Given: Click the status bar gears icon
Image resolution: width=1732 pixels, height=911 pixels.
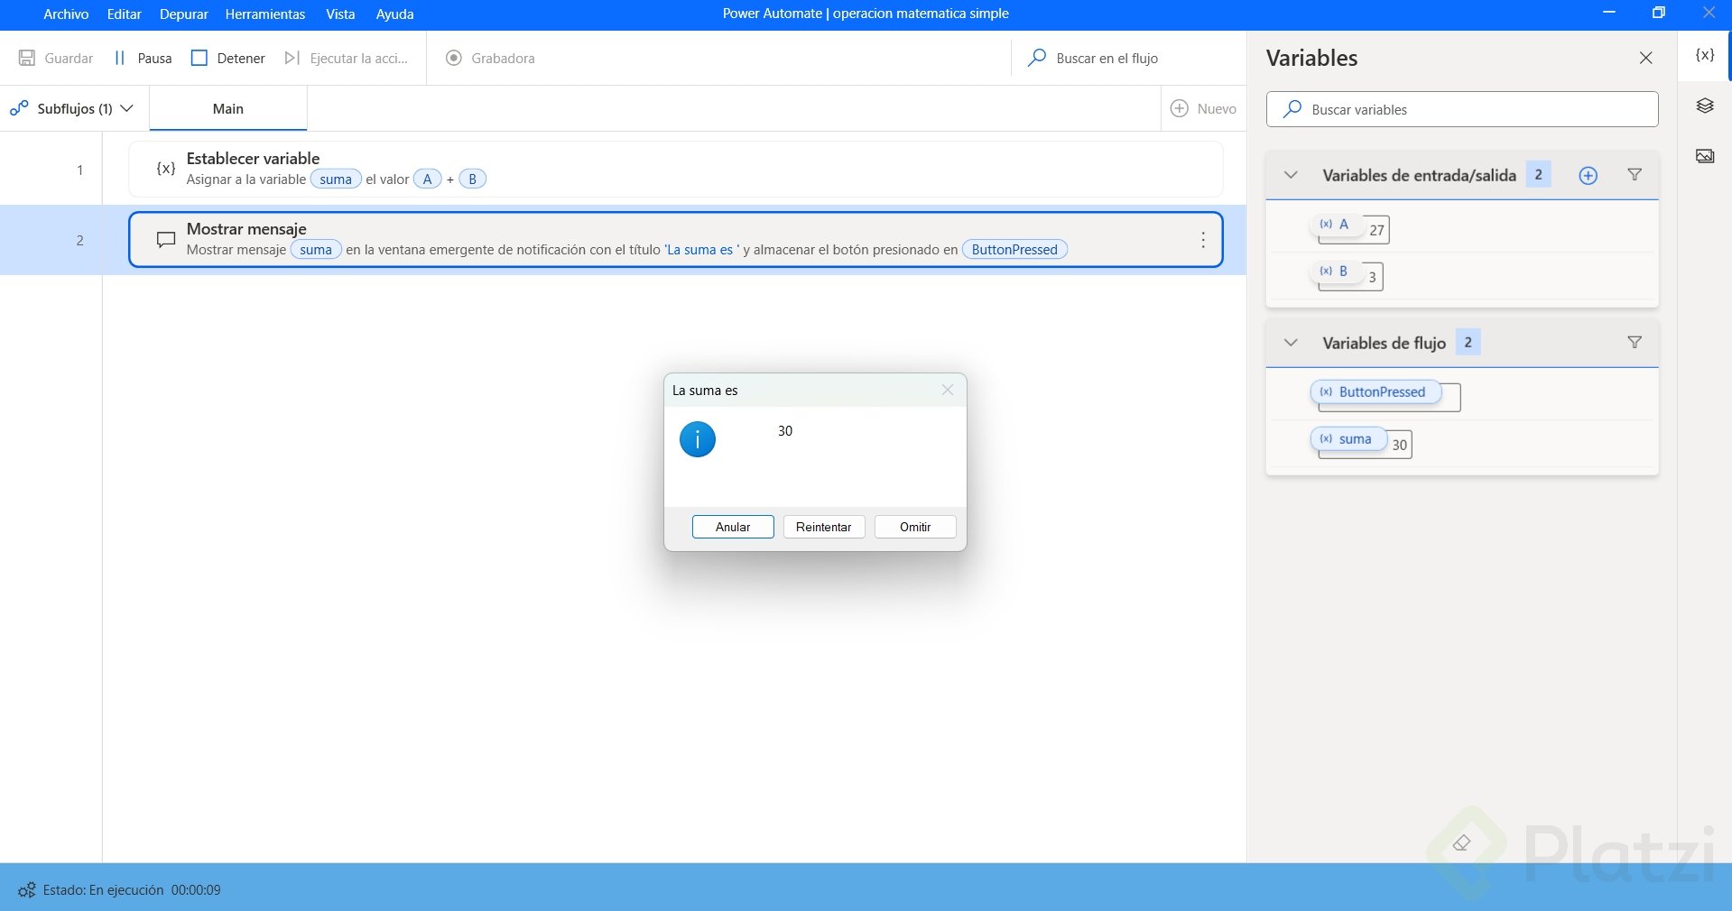Looking at the screenshot, I should pos(27,890).
